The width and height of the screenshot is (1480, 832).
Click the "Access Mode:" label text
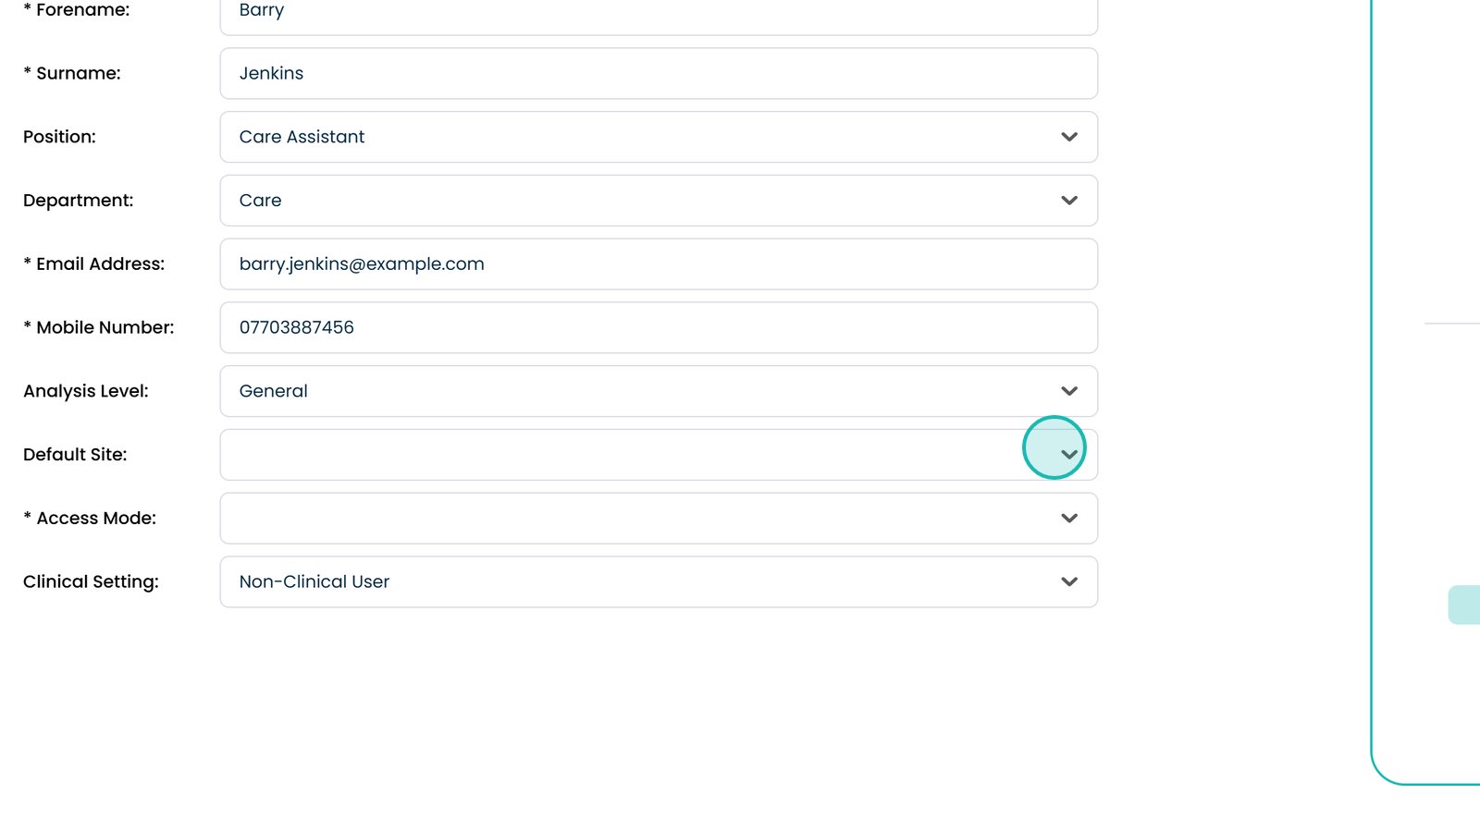[96, 519]
